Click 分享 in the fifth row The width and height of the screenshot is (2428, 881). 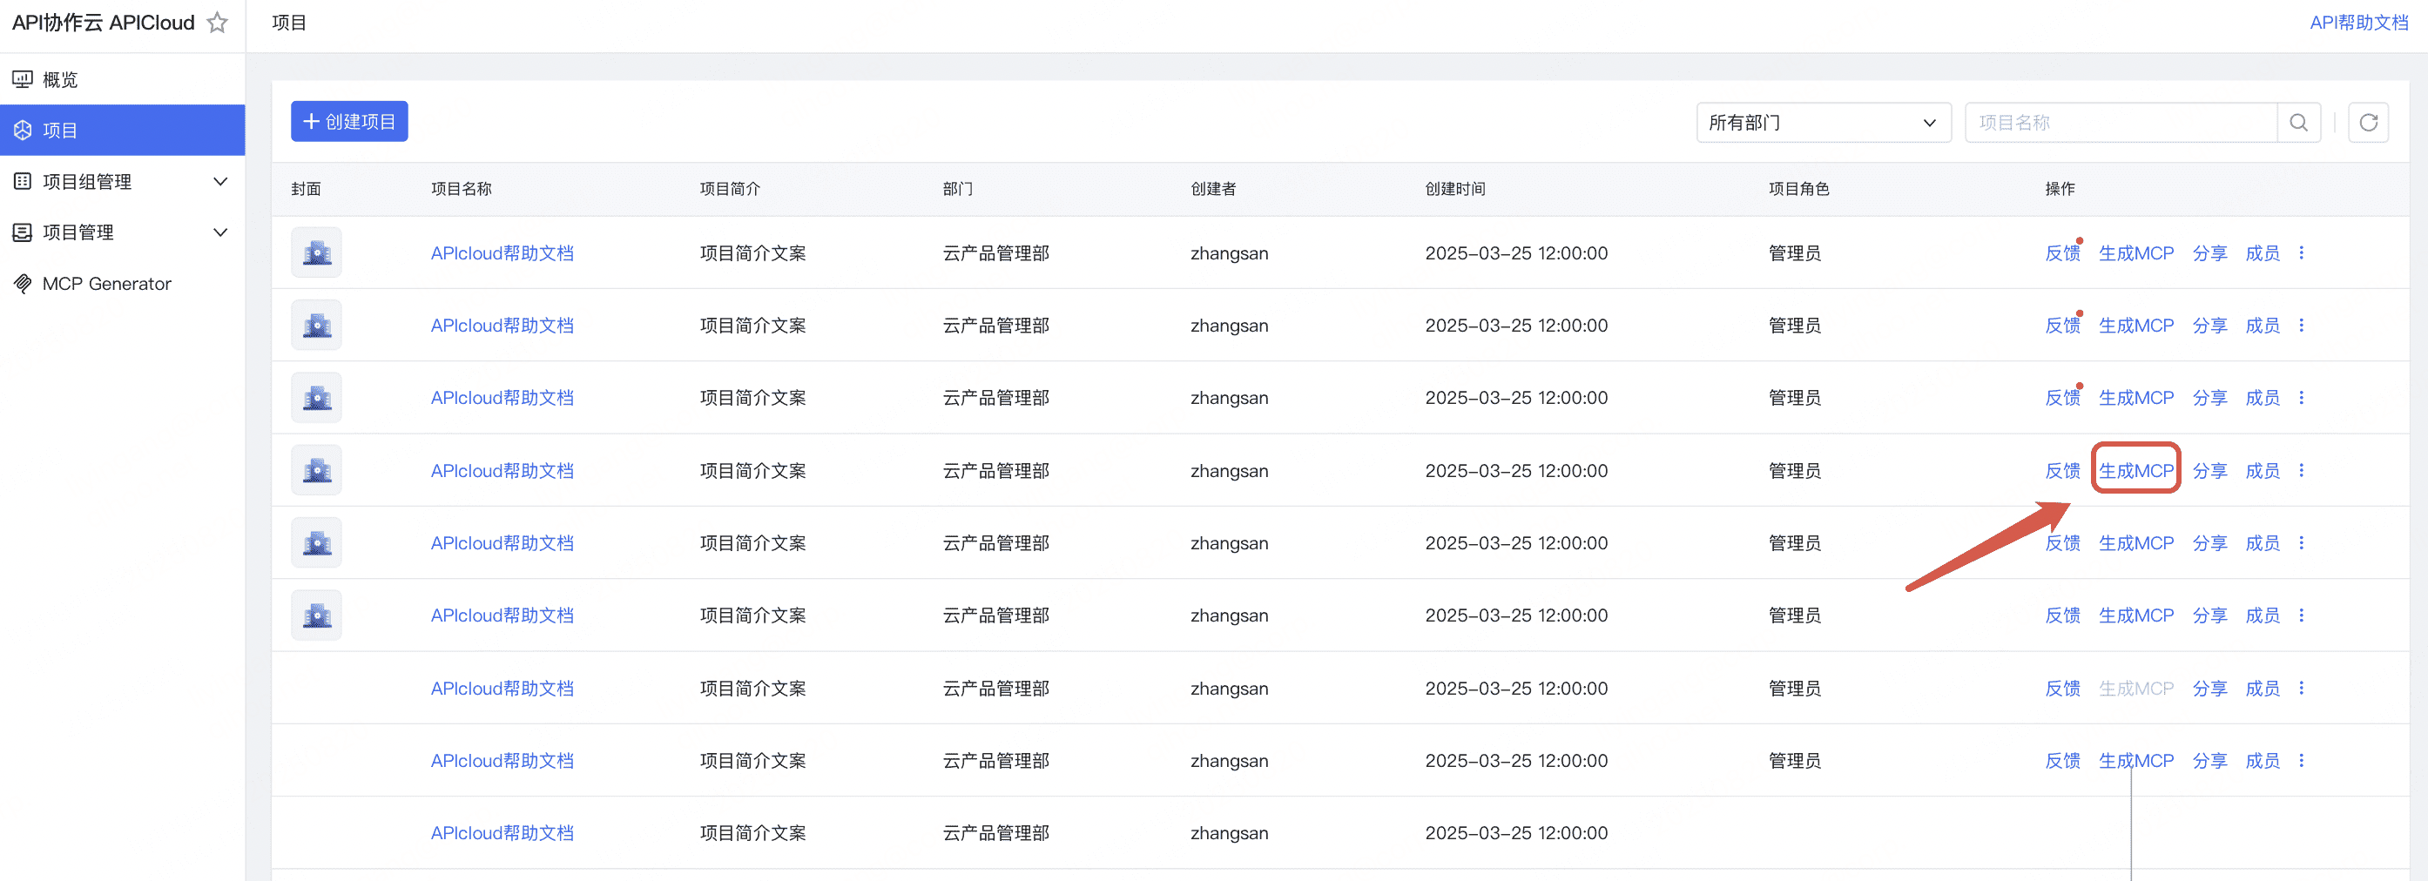coord(2209,542)
